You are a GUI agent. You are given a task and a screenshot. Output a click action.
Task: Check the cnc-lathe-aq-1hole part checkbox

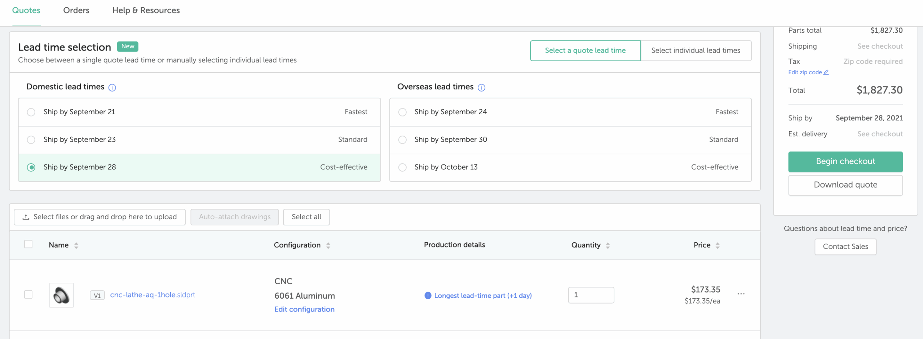click(x=28, y=295)
